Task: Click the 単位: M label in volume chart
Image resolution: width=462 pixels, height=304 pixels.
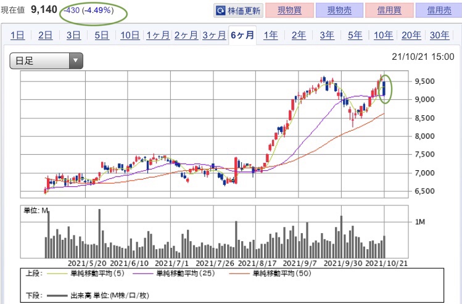Action: (x=36, y=210)
